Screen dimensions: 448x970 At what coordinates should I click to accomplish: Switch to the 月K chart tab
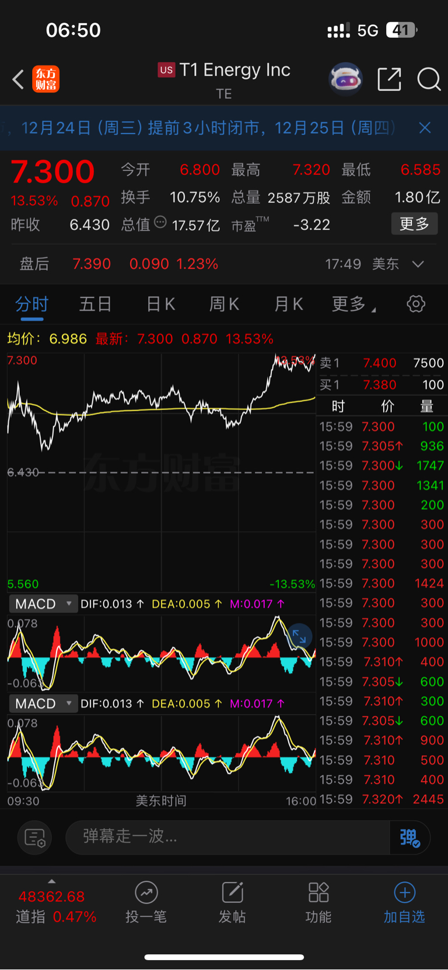[288, 304]
